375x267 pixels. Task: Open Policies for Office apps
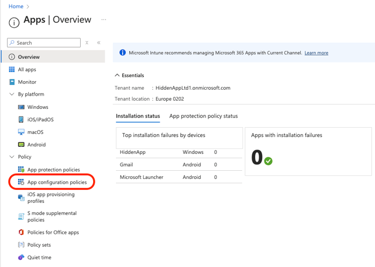tap(53, 232)
